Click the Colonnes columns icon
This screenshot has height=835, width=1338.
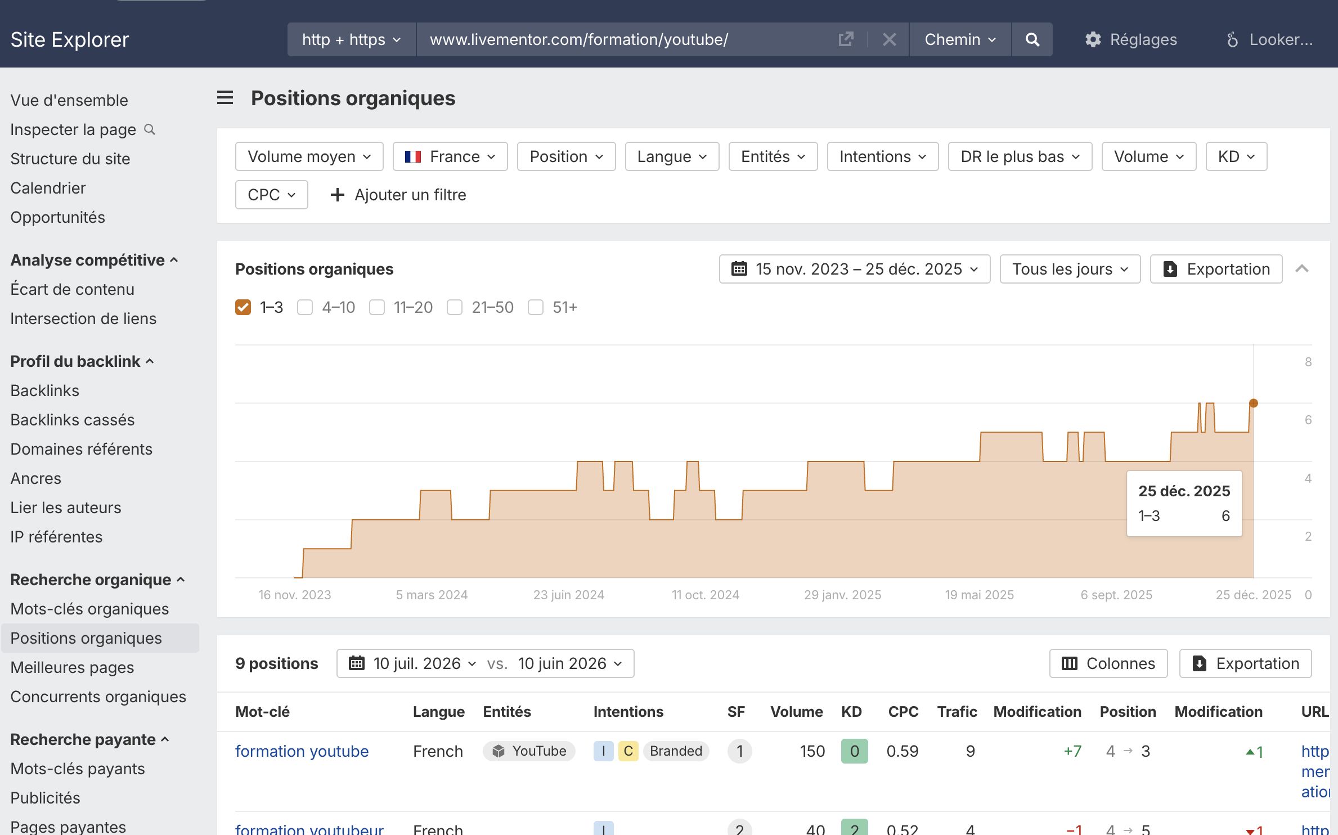pos(1069,663)
